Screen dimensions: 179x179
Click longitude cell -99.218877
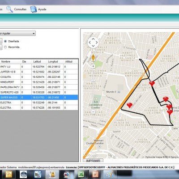pos(55,87)
